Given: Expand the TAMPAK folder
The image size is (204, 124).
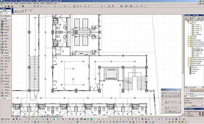Looking at the screenshot, I should point(188,36).
